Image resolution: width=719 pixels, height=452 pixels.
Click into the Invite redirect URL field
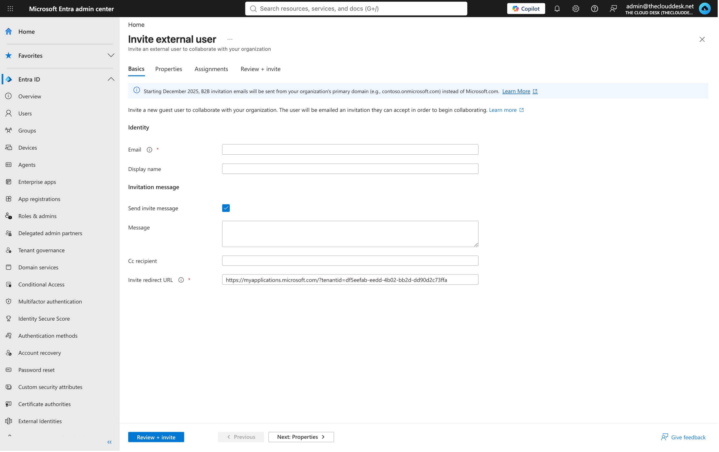(x=350, y=280)
